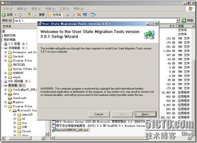Click the 368,341 KB size cell
The width and height of the screenshot is (197, 143).
[168, 117]
